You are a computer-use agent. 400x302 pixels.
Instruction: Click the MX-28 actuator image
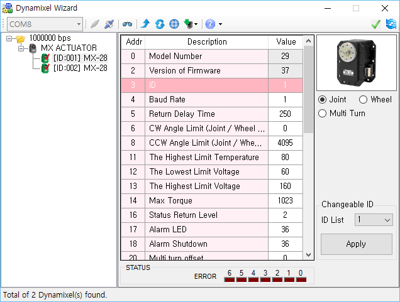coord(357,63)
